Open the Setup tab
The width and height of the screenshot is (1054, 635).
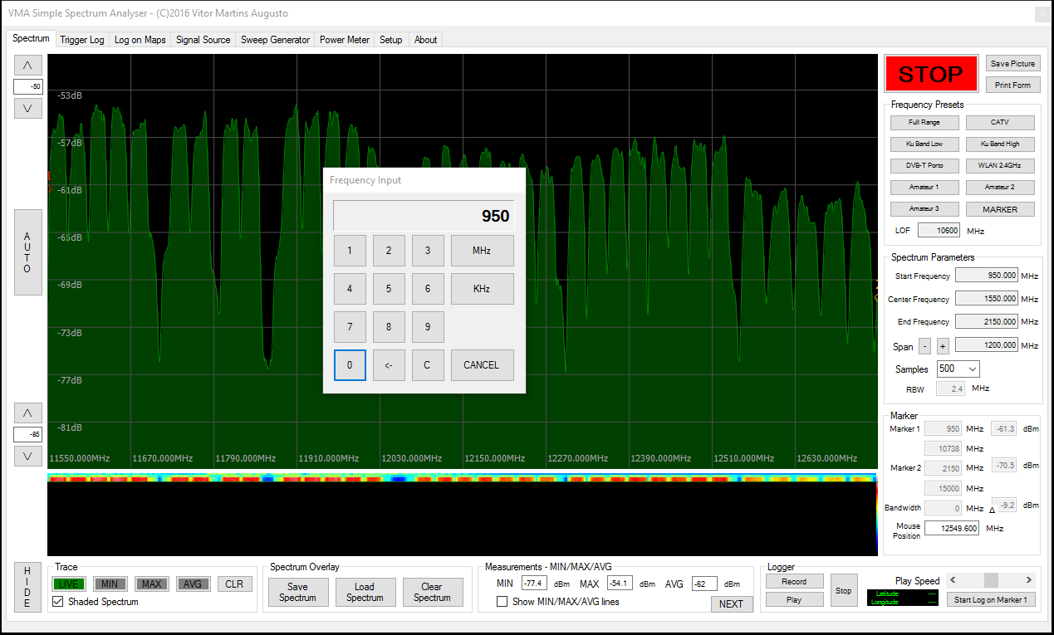tap(390, 39)
